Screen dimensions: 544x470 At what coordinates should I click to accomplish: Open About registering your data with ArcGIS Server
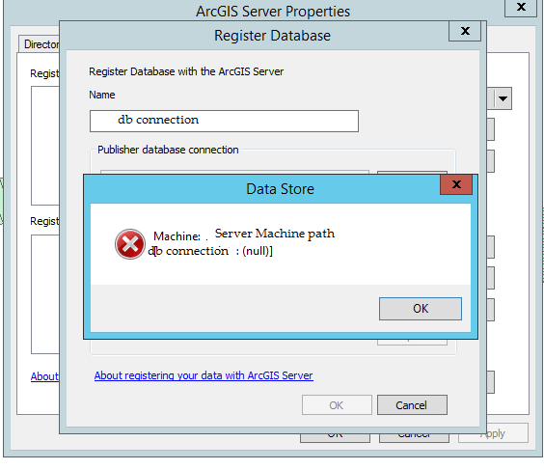204,375
